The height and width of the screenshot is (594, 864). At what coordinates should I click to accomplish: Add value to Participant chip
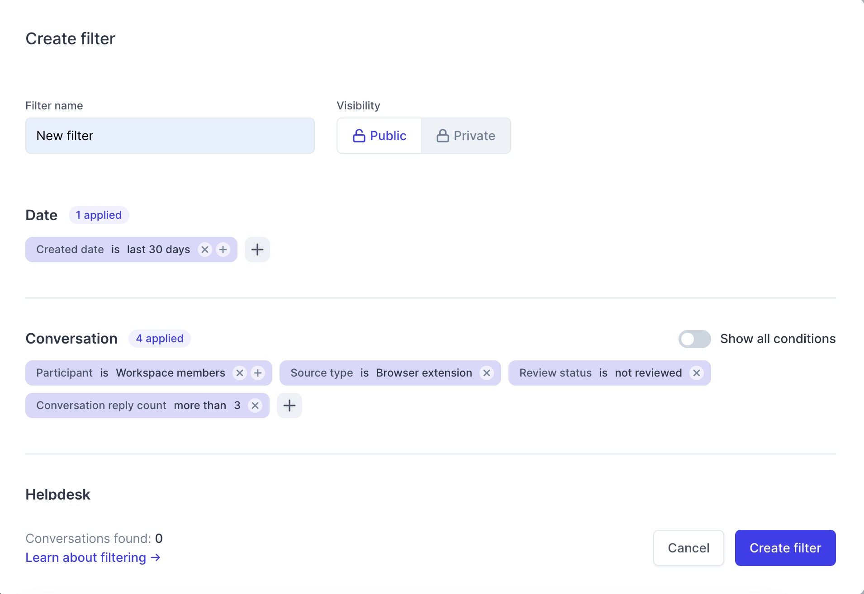click(x=258, y=373)
